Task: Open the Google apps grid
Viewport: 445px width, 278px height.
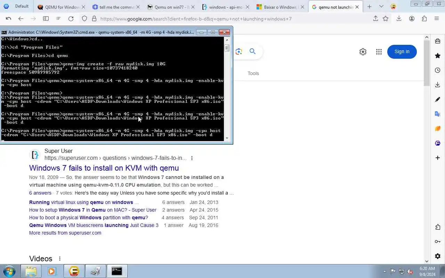Action: pos(379,52)
